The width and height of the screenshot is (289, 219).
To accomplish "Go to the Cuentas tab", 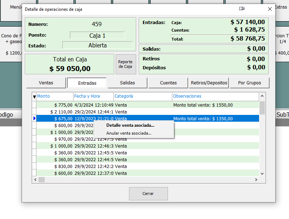I will tap(168, 83).
